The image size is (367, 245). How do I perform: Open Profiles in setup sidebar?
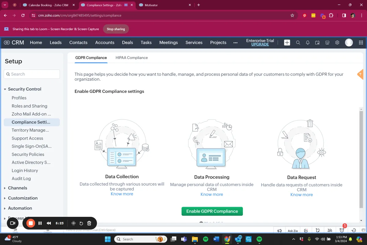pos(19,98)
